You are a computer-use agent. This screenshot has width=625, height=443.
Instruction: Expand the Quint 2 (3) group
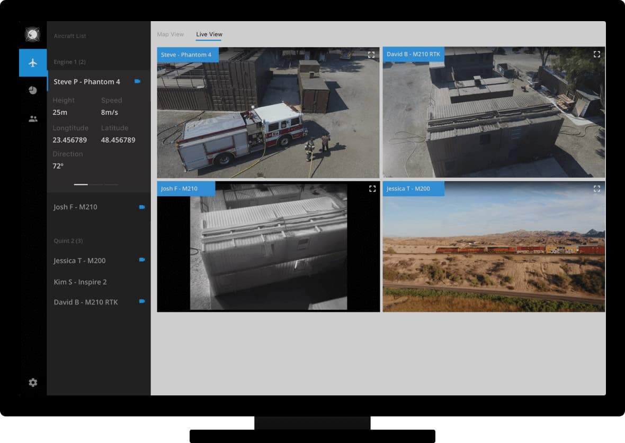(69, 241)
